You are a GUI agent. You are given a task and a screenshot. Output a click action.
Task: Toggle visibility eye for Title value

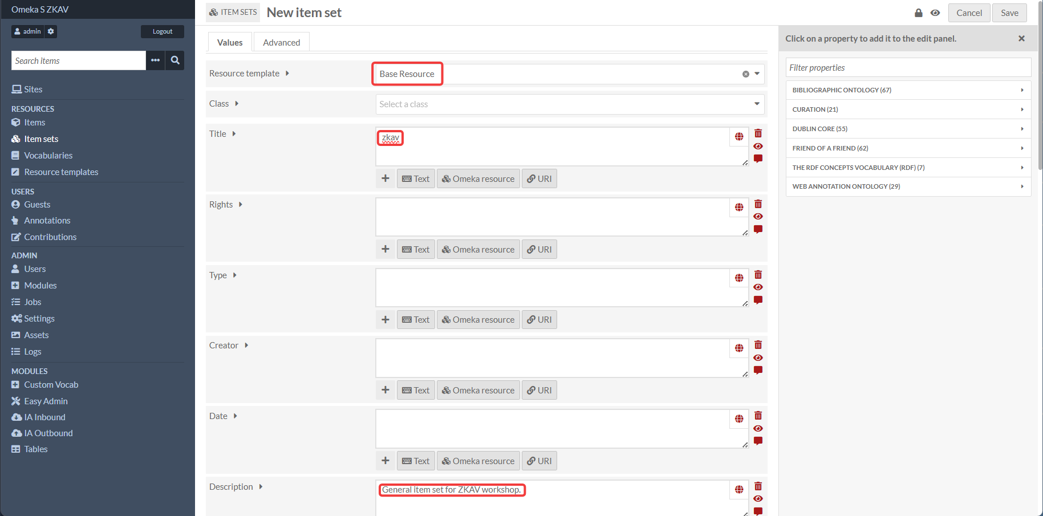pos(758,147)
